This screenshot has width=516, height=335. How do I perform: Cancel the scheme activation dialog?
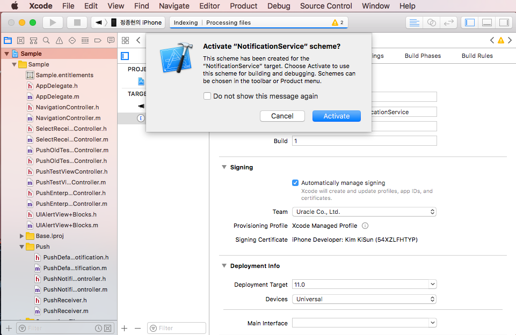(282, 116)
